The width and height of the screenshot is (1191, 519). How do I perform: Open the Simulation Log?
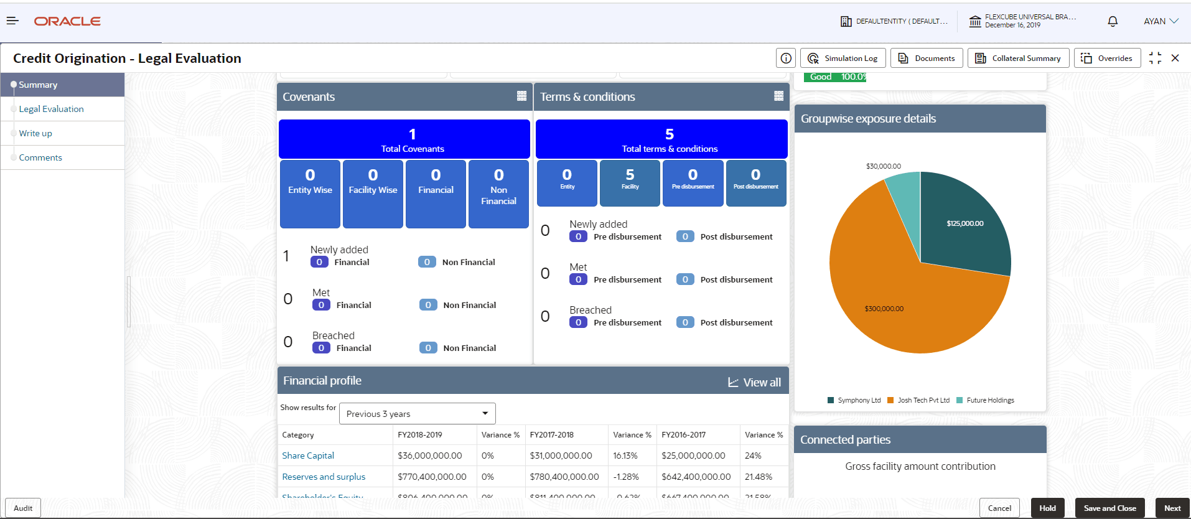point(843,58)
